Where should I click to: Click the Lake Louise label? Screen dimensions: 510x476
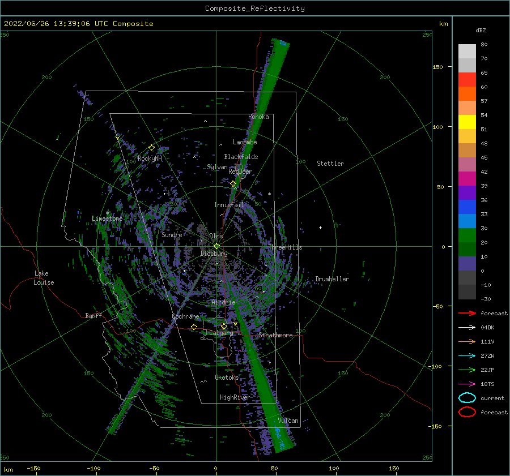(x=44, y=278)
